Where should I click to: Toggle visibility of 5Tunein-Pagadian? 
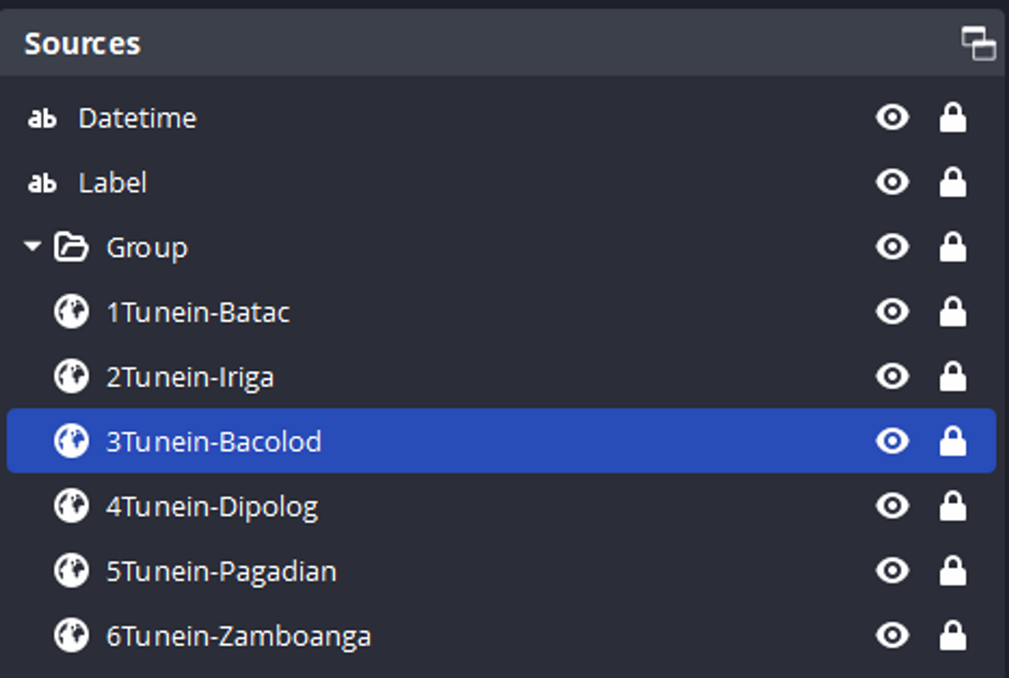tap(892, 571)
